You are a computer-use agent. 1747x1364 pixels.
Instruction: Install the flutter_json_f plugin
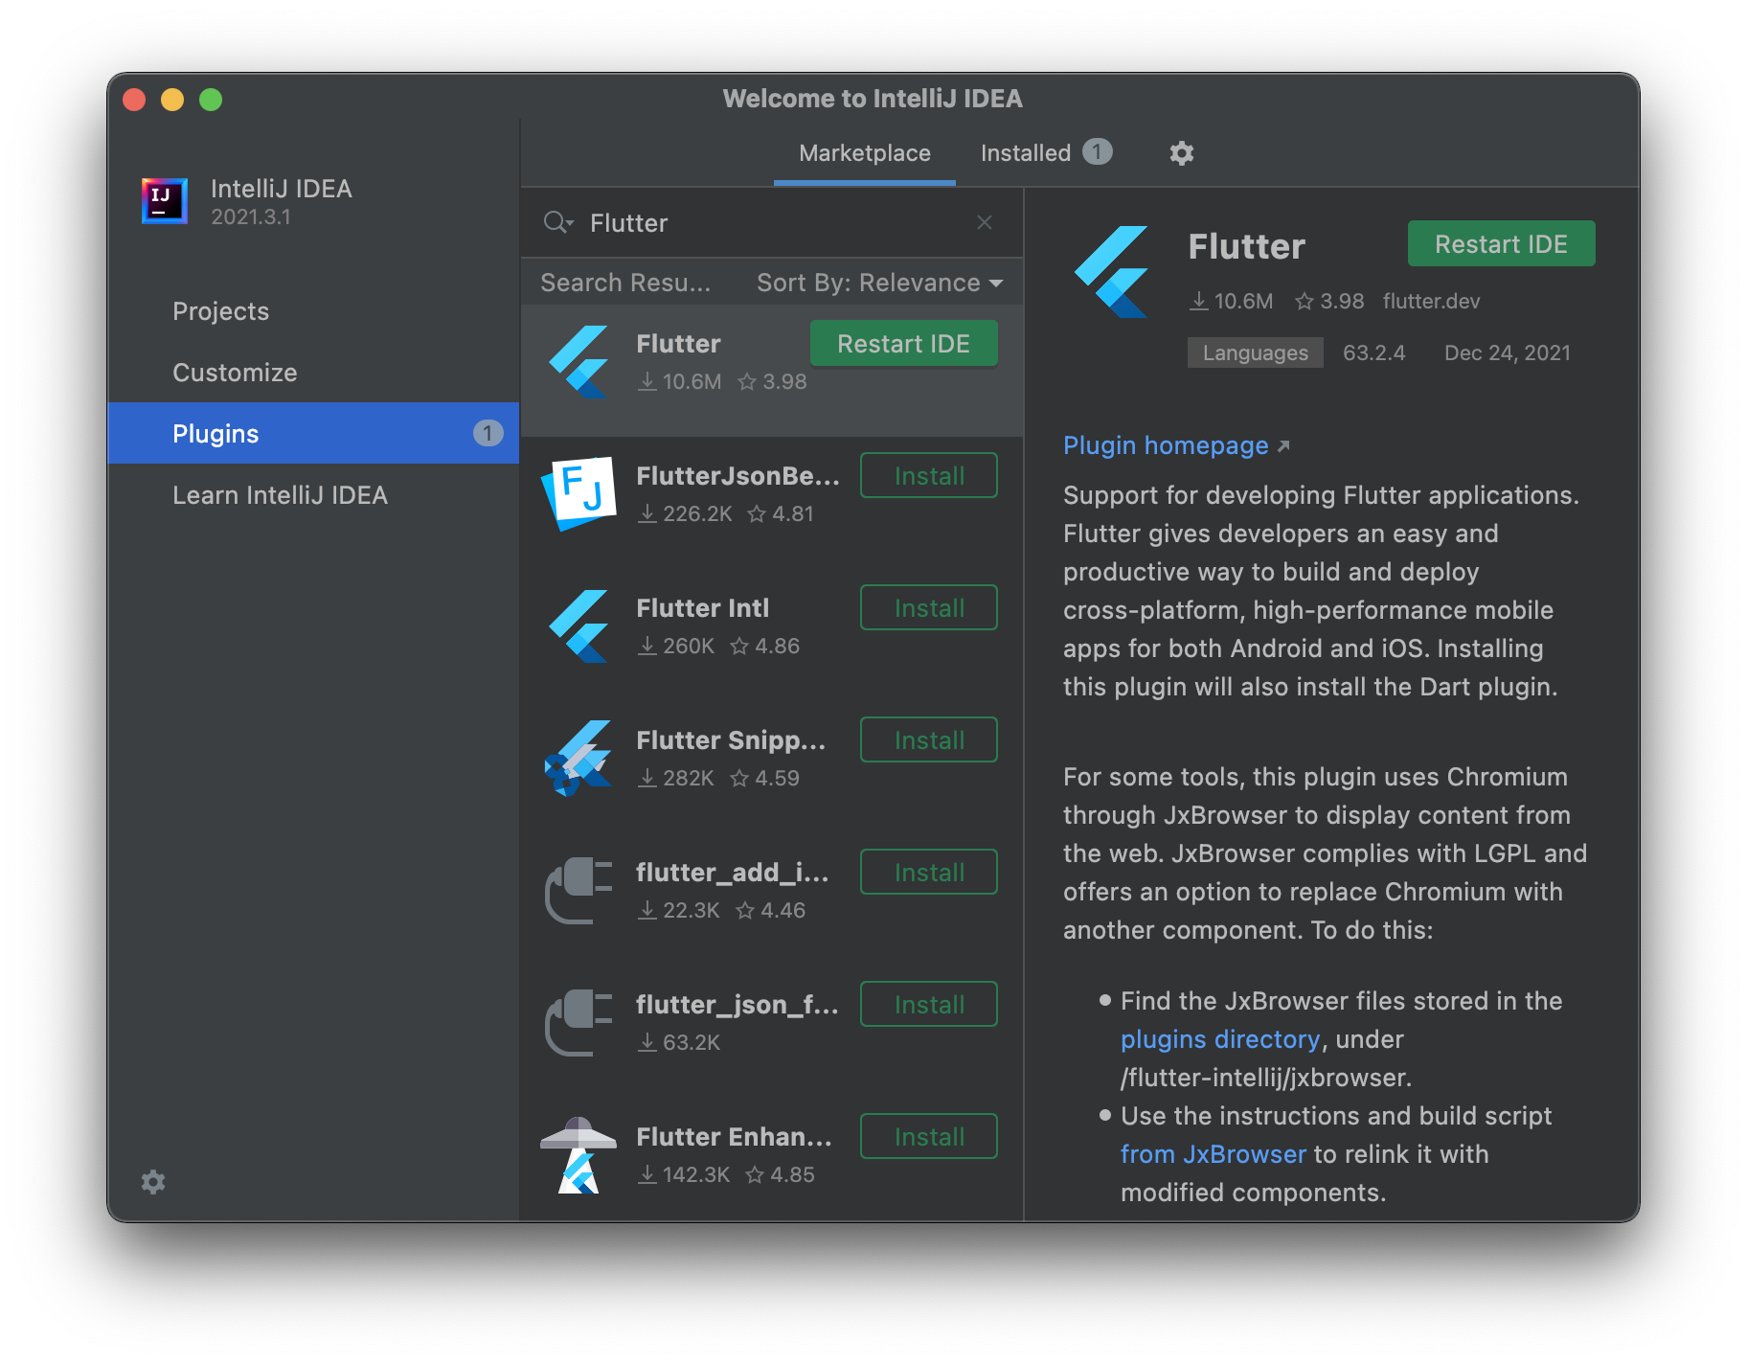point(929,1005)
